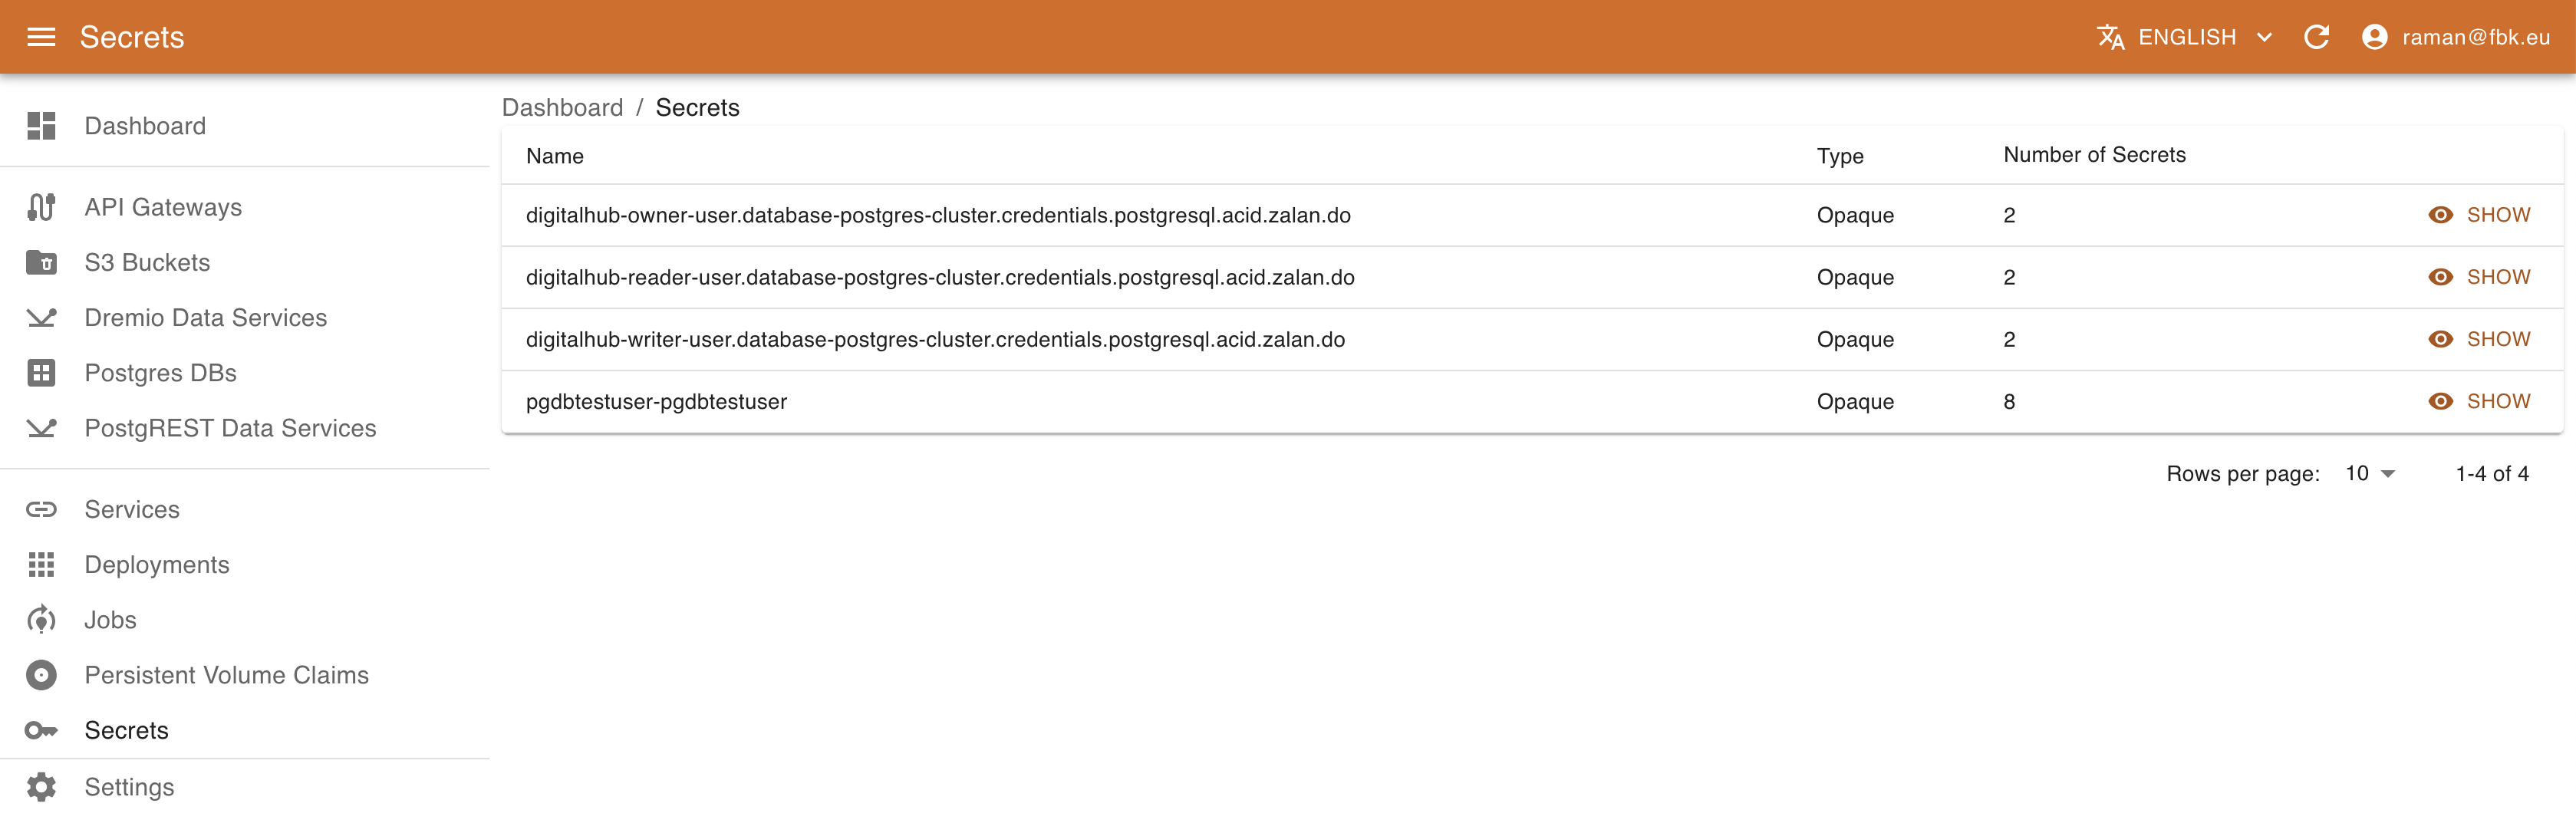Show the digitalhub-reader-user secret
The image size is (2576, 833).
[x=2479, y=277]
